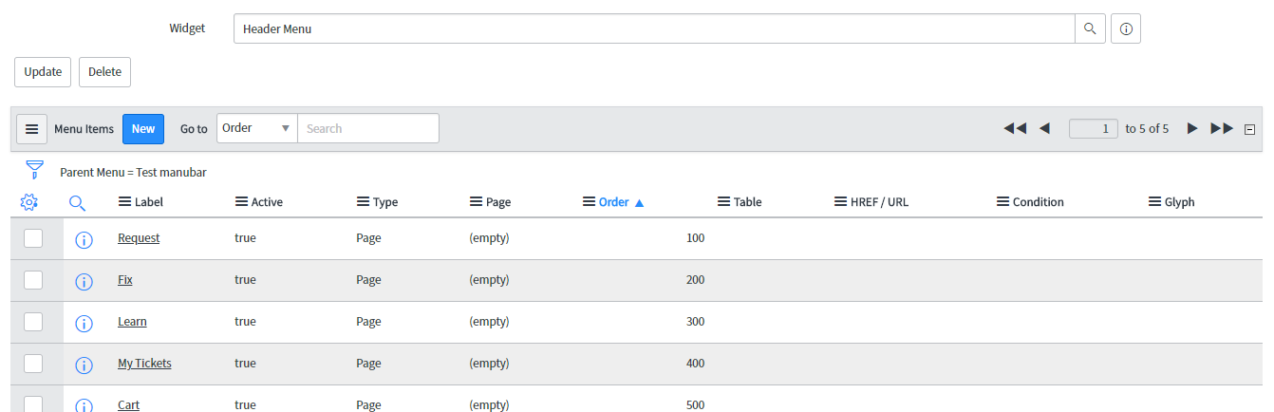Image resolution: width=1274 pixels, height=412 pixels.
Task: Select the Cart row checkbox
Action: pyautogui.click(x=33, y=404)
